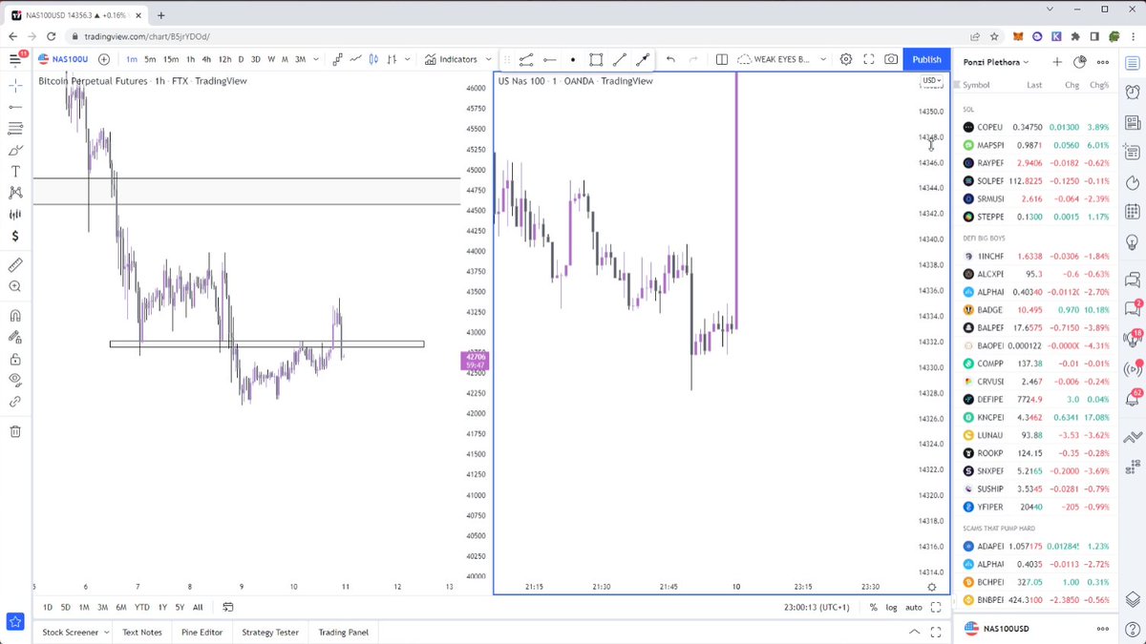
Task: Select the 5m timeframe
Action: 150,59
